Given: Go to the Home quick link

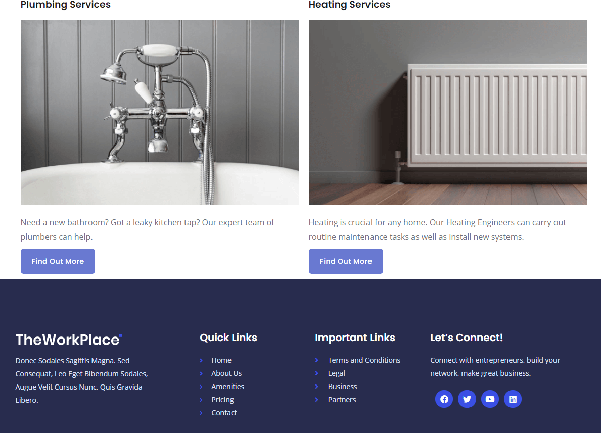Looking at the screenshot, I should (x=221, y=360).
